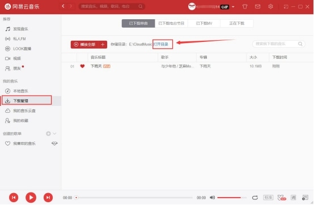
Task: Expand the user account dropdown arrow
Action: 233,7
